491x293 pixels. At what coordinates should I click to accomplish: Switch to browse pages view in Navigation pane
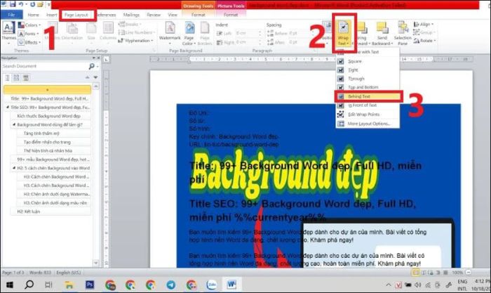click(17, 77)
